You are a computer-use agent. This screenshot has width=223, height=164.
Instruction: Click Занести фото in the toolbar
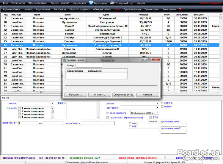tap(169, 10)
